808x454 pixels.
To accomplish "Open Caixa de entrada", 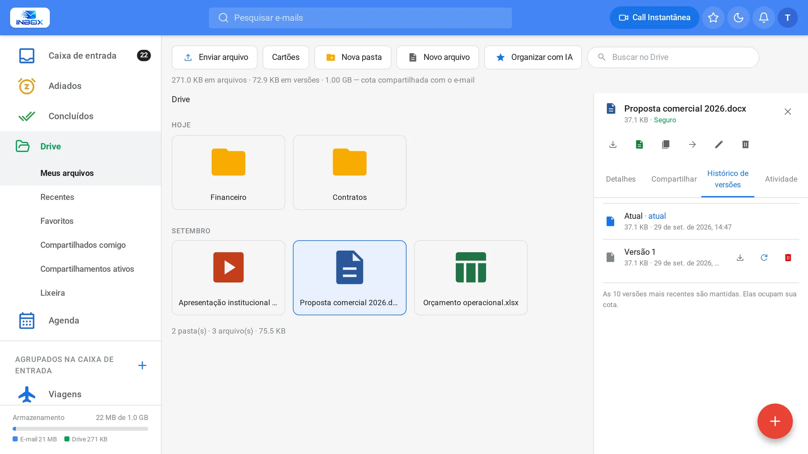I will [81, 56].
